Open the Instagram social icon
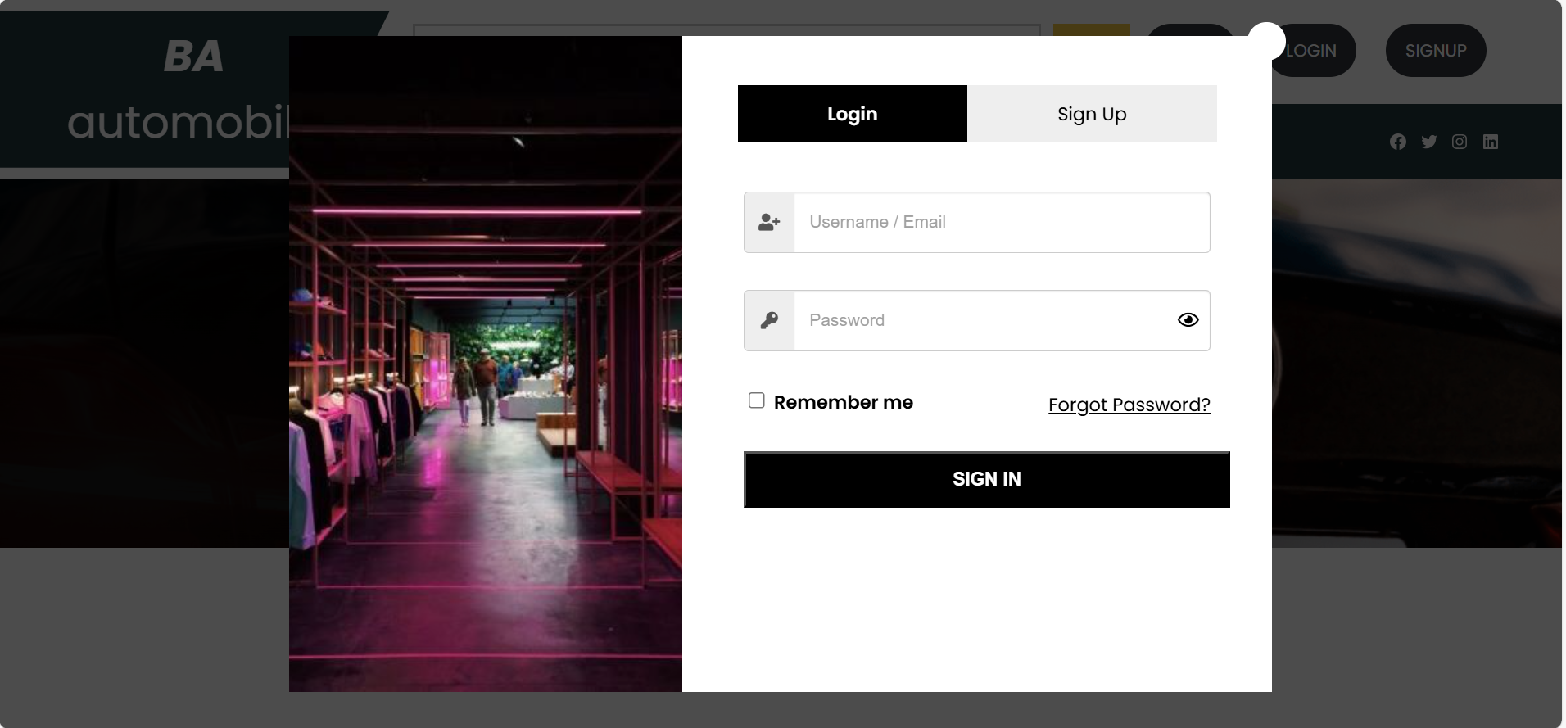 [x=1460, y=142]
